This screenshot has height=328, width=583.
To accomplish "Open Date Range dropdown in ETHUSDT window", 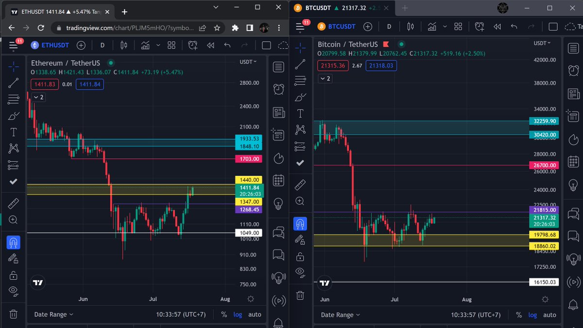I will [x=53, y=314].
